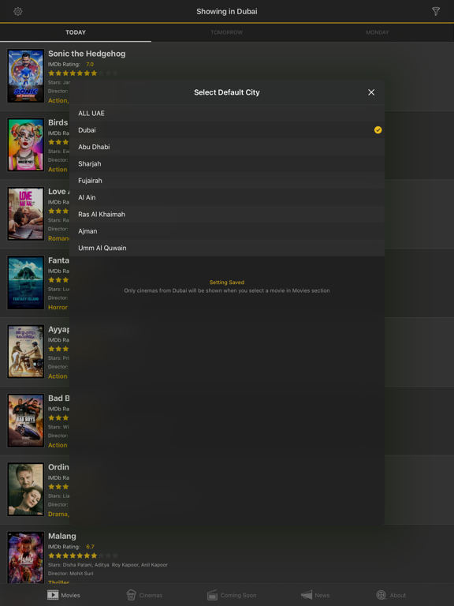Pick Sharjah from the city list

(227, 164)
